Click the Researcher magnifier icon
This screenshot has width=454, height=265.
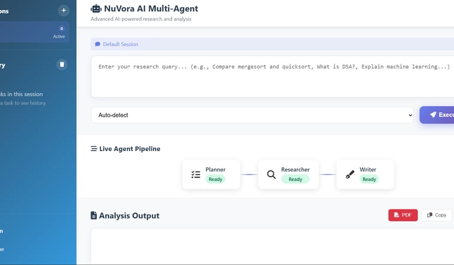[x=271, y=174]
